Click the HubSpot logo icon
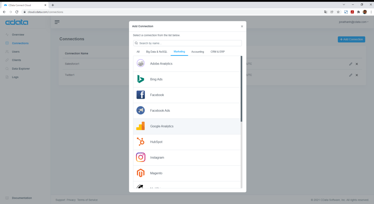This screenshot has width=374, height=204. 141,142
